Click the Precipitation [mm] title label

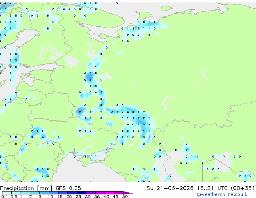point(26,188)
